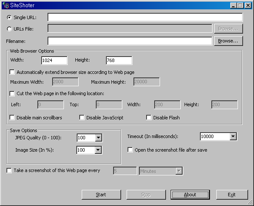Screen dimensions: 254x206
Task: Enable automatic browser size extension checkbox
Action: [12, 72]
